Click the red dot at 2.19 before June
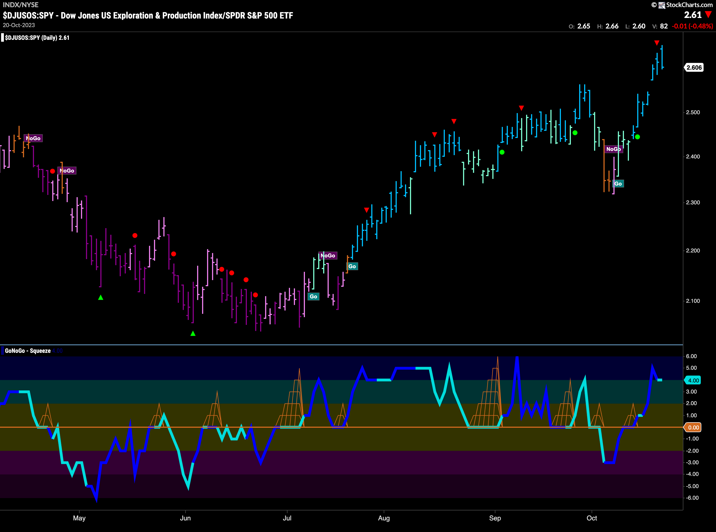Image resolution: width=716 pixels, height=532 pixels. pyautogui.click(x=174, y=254)
